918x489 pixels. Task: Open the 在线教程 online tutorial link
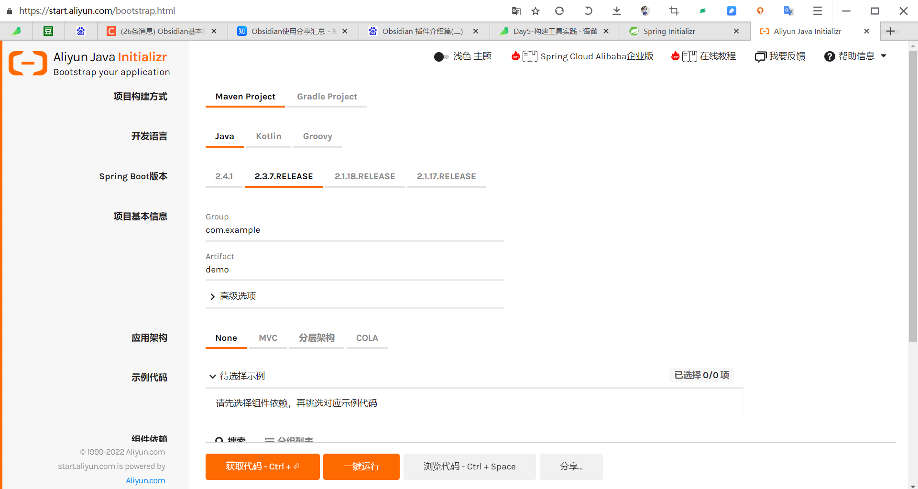[717, 56]
